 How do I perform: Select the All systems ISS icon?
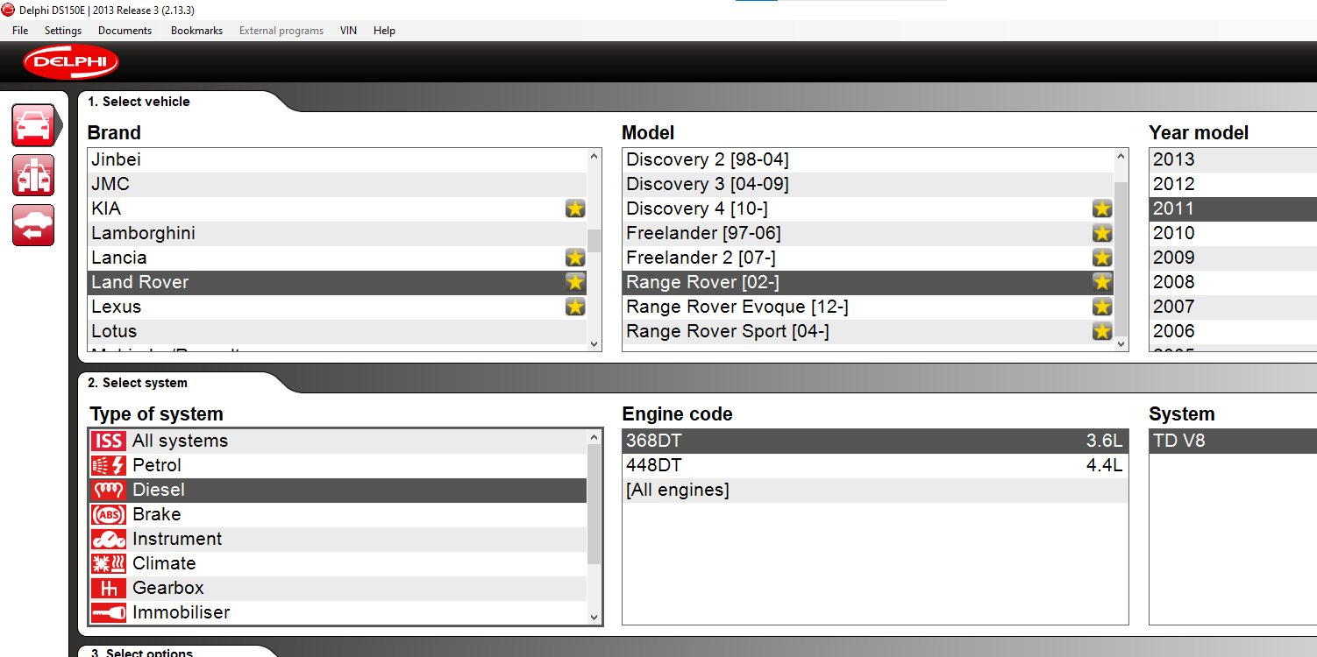[109, 441]
